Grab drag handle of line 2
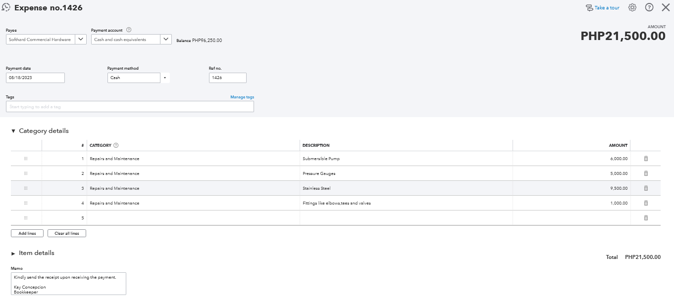The image size is (674, 296). (x=26, y=173)
